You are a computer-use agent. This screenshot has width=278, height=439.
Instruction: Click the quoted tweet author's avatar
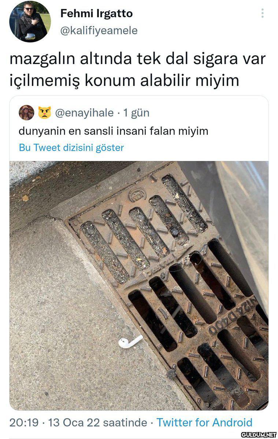click(26, 113)
